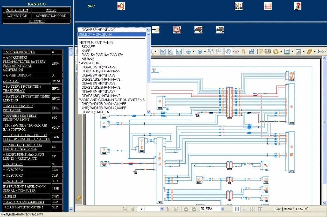This screenshot has width=327, height=217.
Task: Open the CODES link
Action: tap(51, 10)
